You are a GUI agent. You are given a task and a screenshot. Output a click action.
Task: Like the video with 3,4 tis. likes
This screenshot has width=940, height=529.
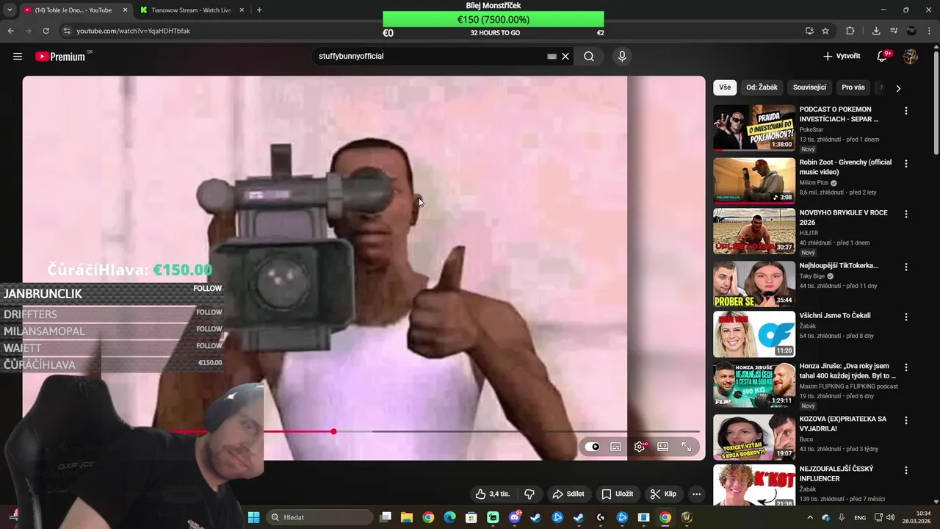[492, 494]
